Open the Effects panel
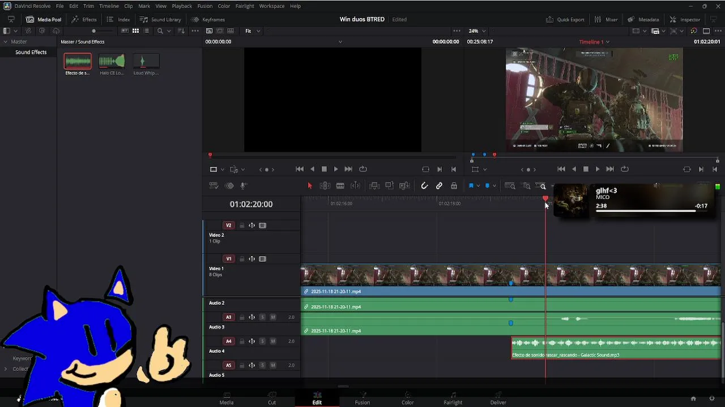 pos(84,19)
